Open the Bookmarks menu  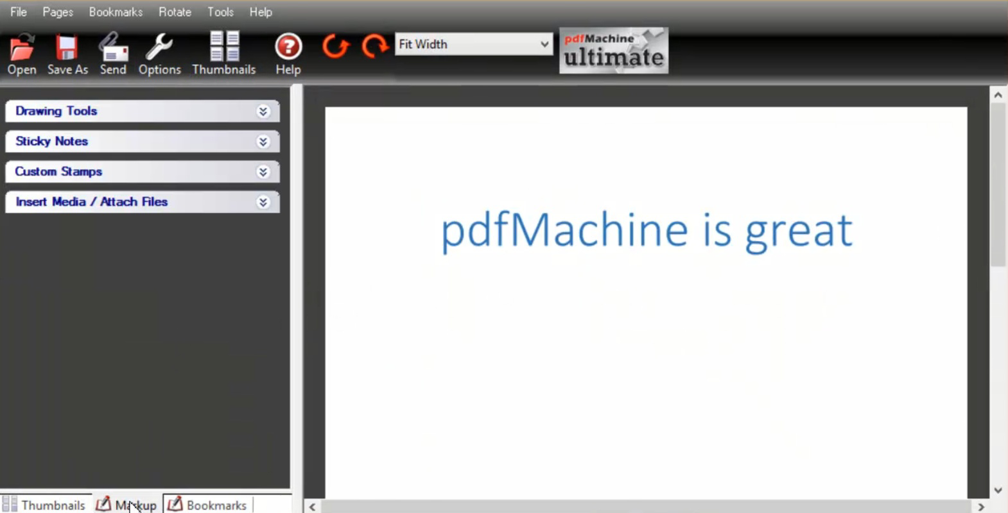click(116, 12)
